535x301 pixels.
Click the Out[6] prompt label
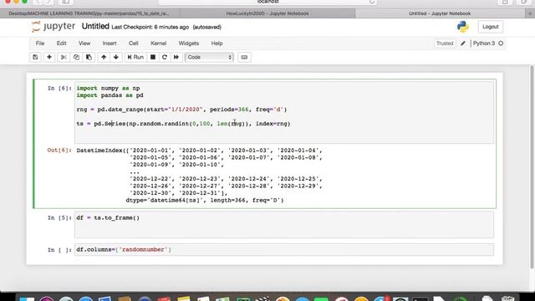59,150
